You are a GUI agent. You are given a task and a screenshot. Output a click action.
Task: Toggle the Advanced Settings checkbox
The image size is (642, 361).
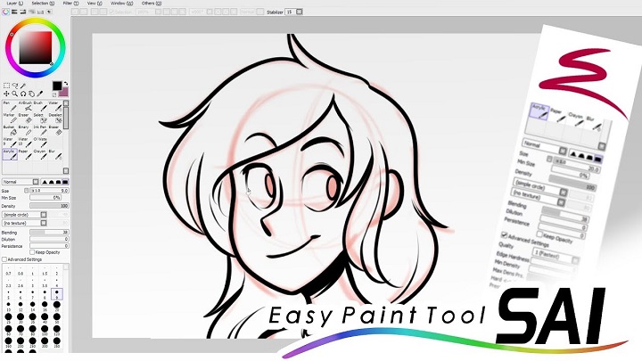(x=4, y=259)
